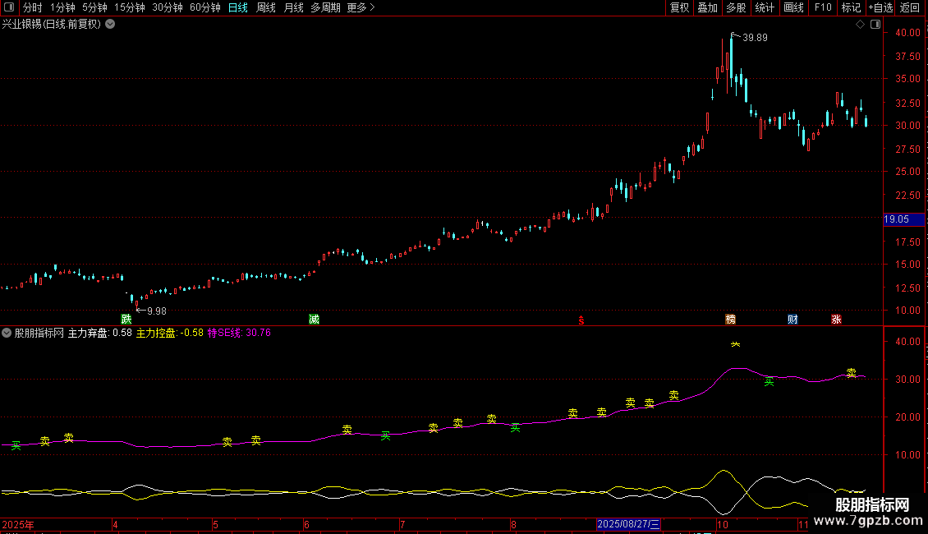Click the 股朋指标网 indicator name

(39, 333)
